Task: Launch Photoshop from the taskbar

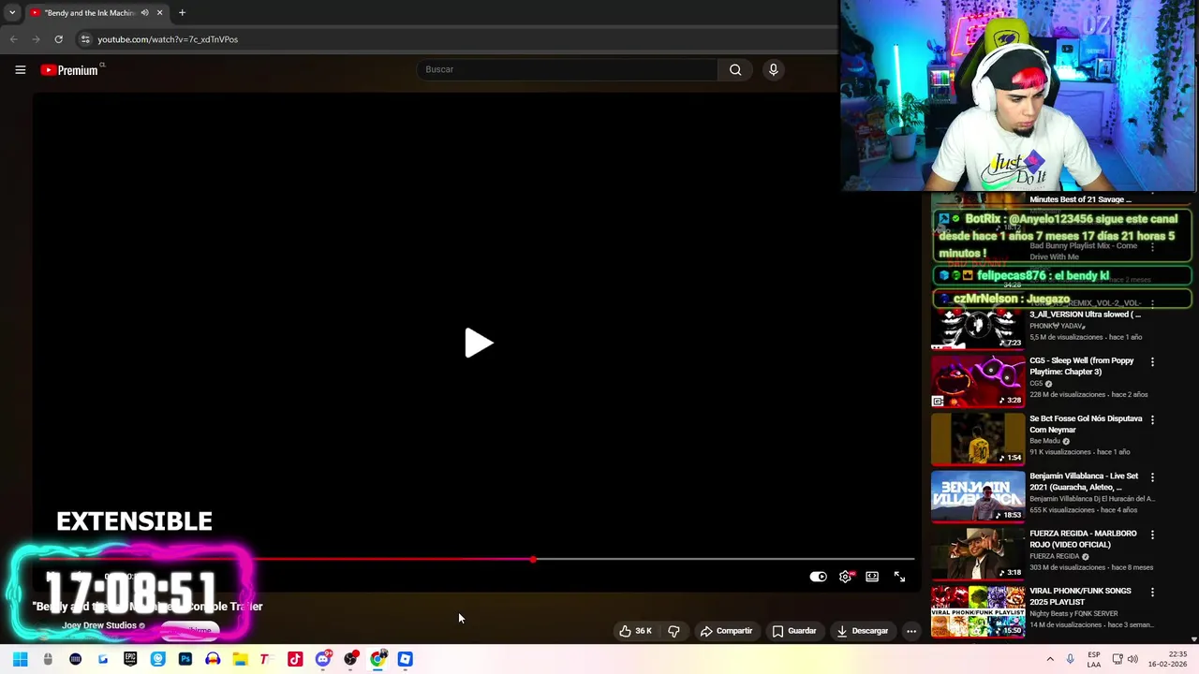Action: pyautogui.click(x=185, y=659)
